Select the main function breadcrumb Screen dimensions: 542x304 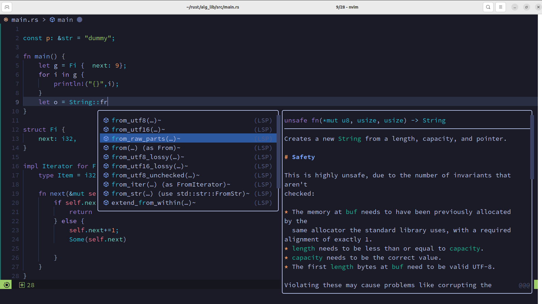65,20
